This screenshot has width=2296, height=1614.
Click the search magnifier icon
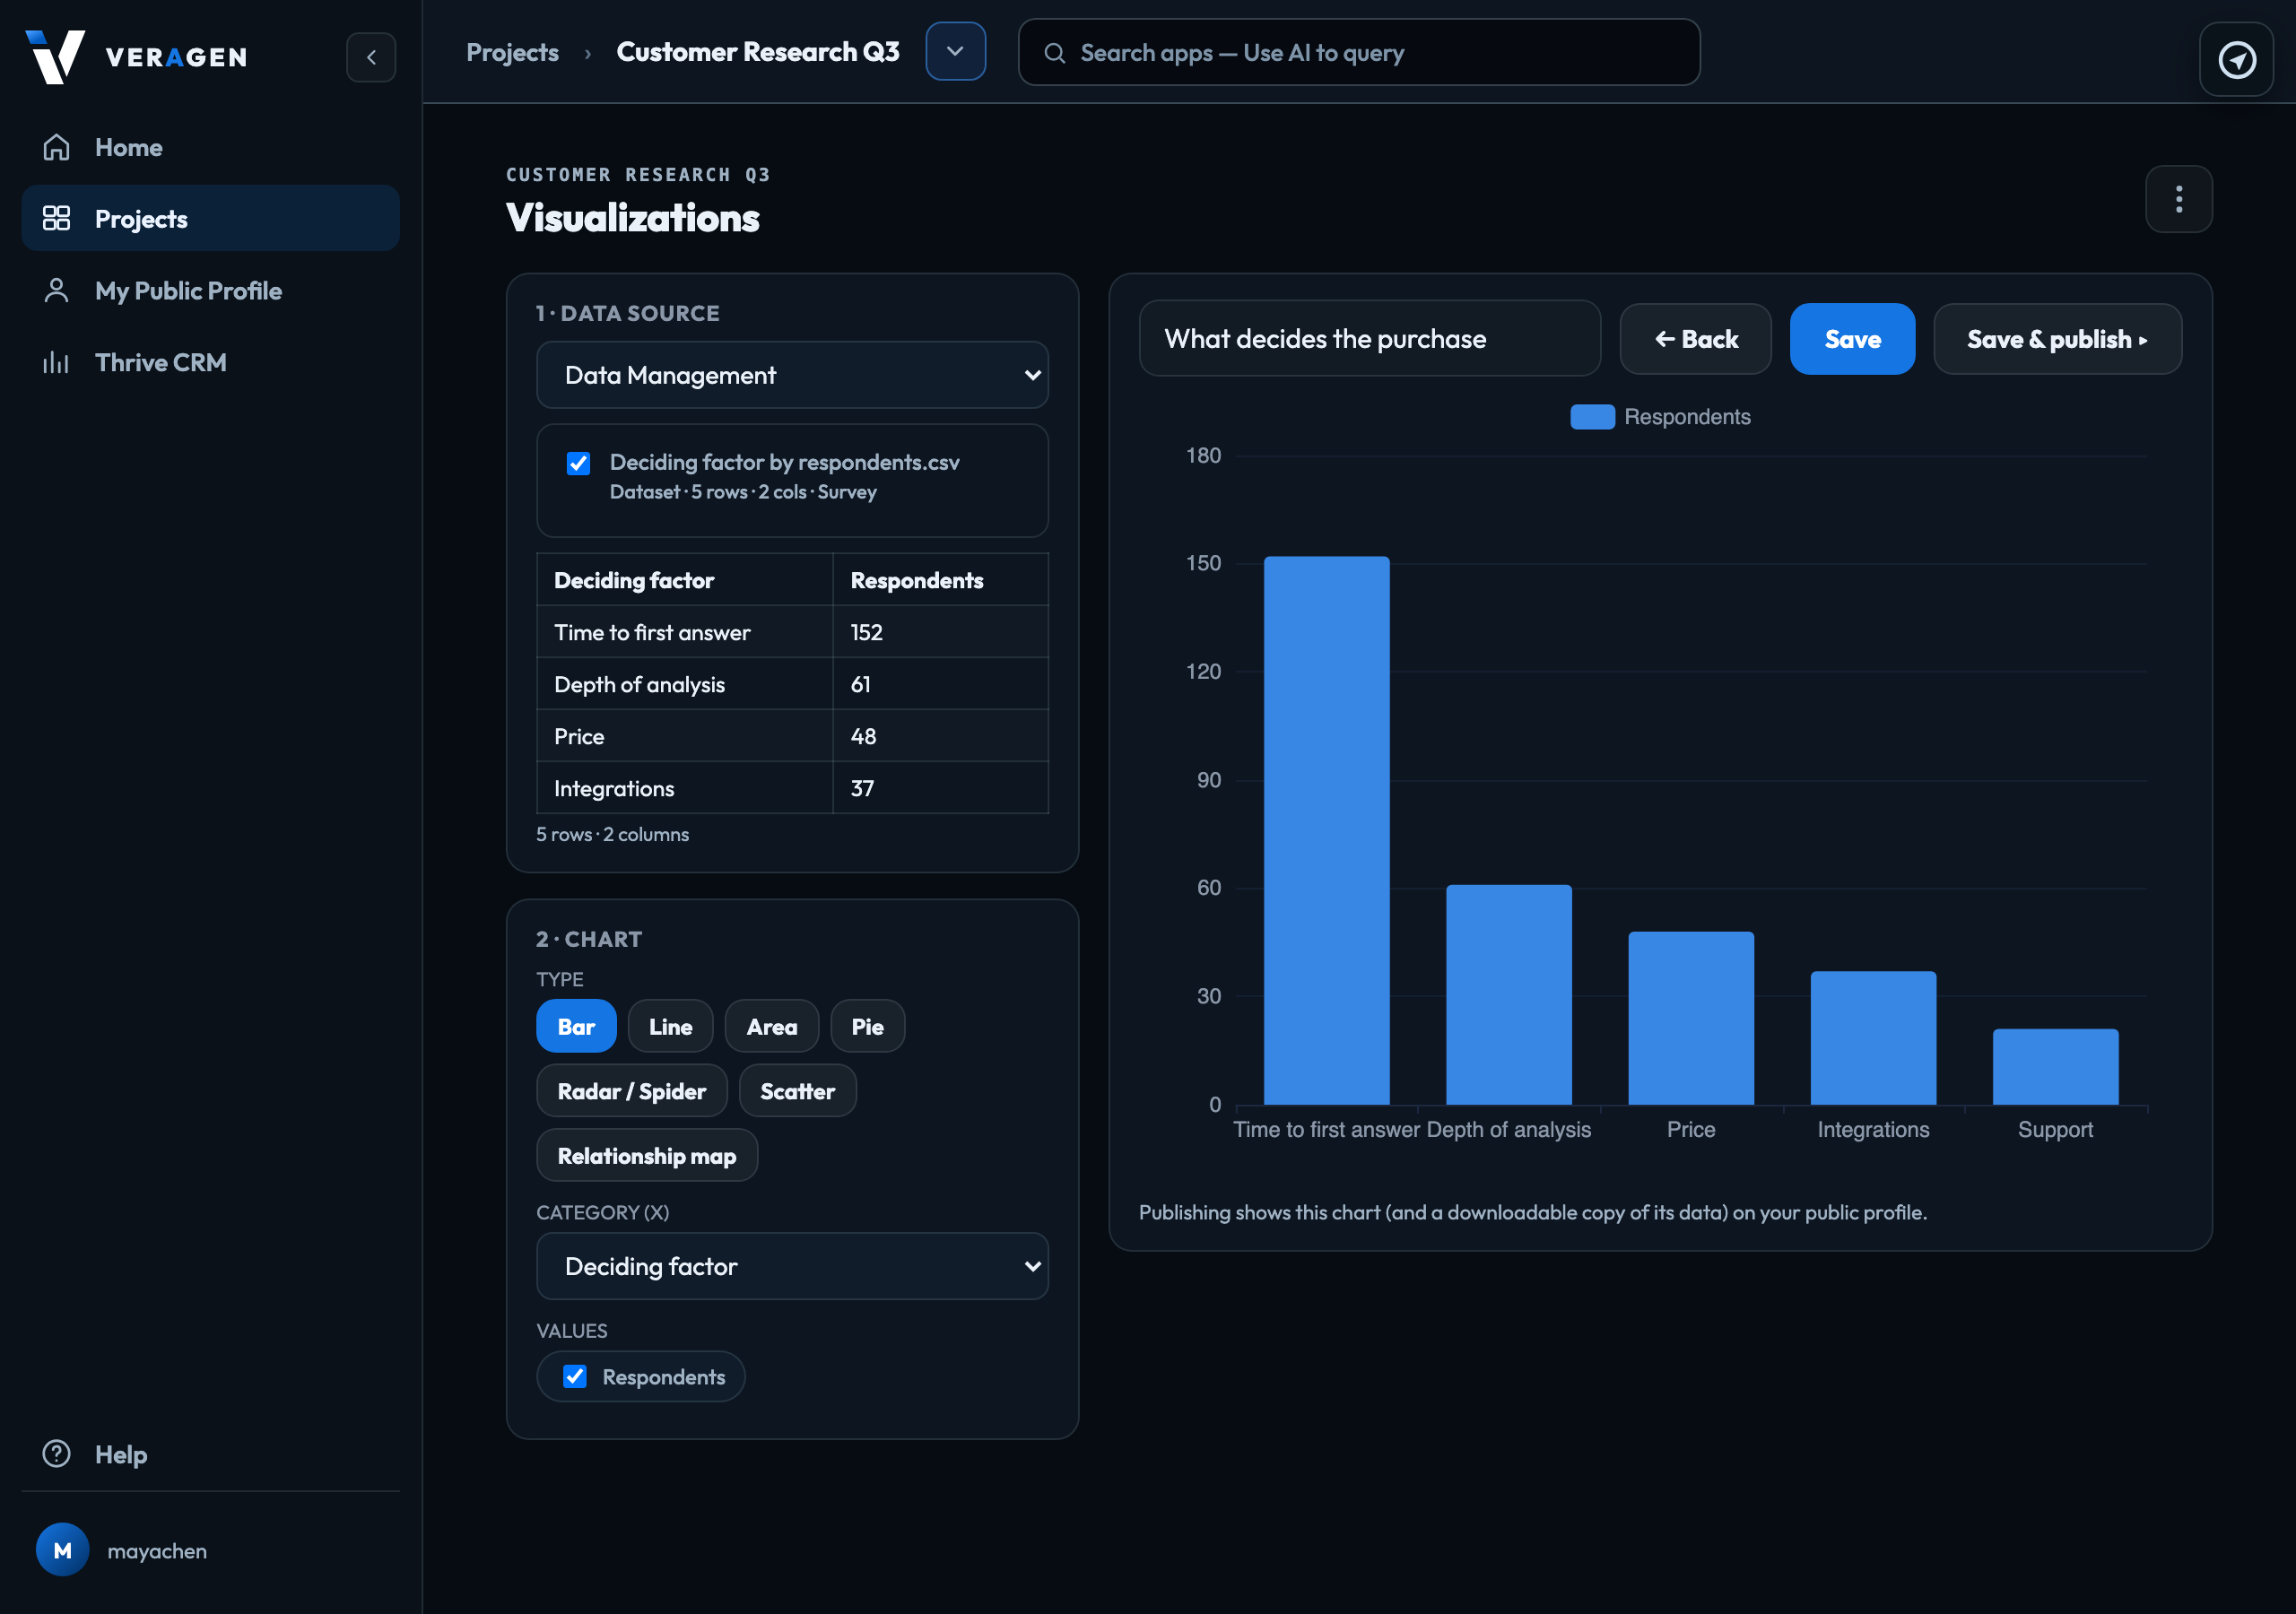coord(1054,53)
